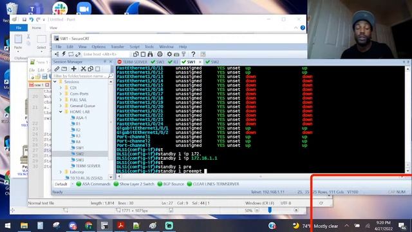Viewport: 412px width, 232px height.
Task: Expand the CDI folder
Action: 61,88
